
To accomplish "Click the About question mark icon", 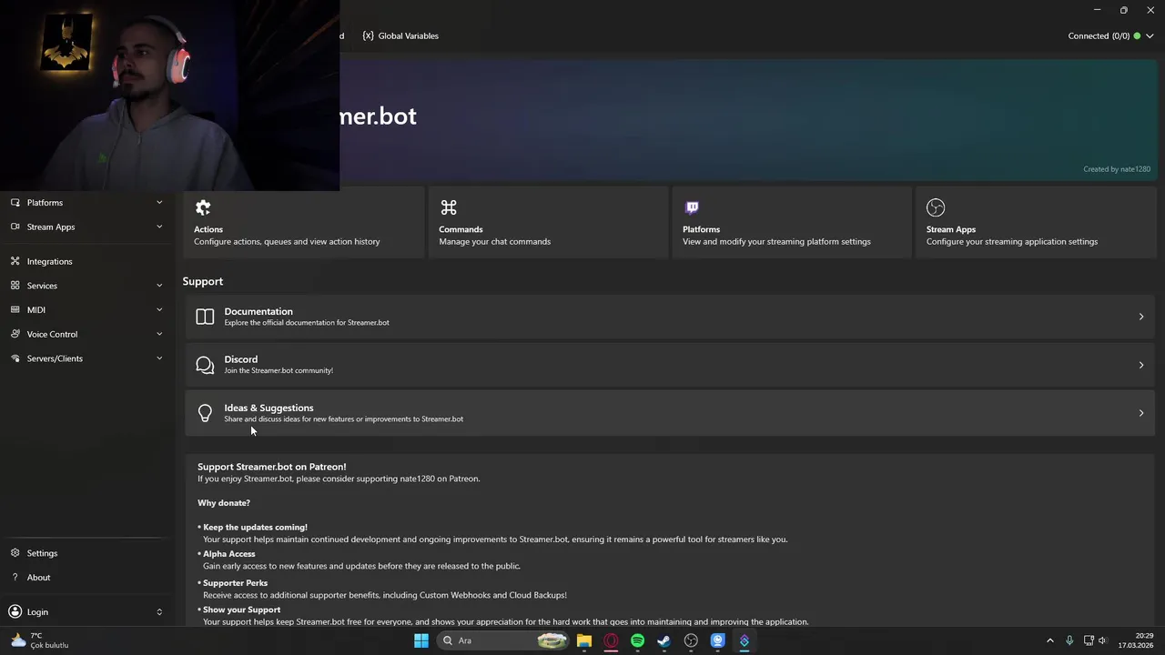I will point(15,578).
